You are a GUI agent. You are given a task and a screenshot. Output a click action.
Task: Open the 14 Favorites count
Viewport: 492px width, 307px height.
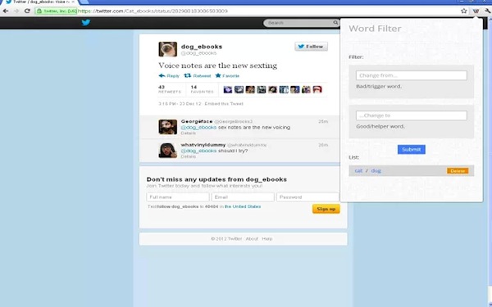(x=202, y=89)
